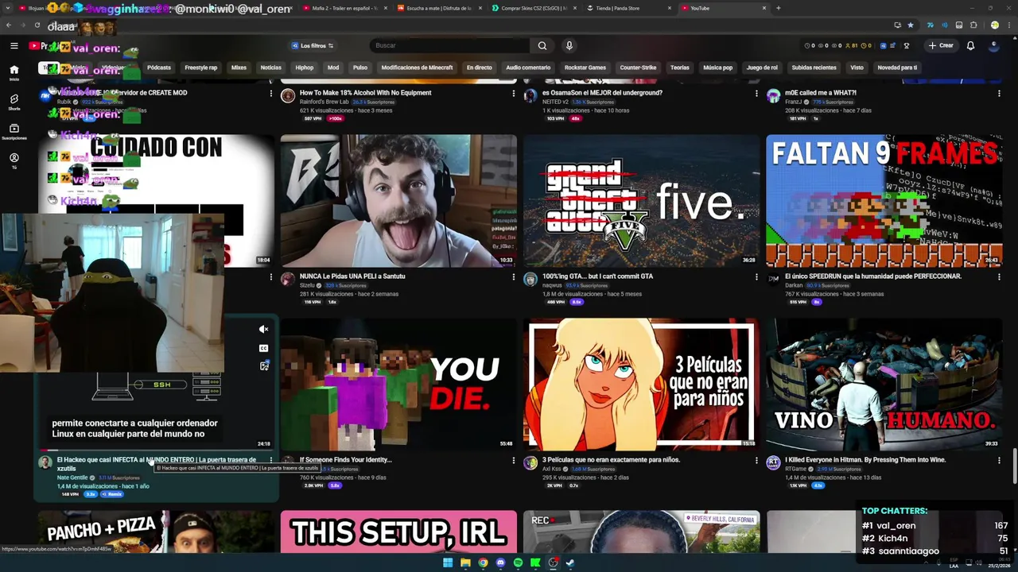Start voice search with microphone icon
Image resolution: width=1018 pixels, height=572 pixels.
click(x=569, y=45)
